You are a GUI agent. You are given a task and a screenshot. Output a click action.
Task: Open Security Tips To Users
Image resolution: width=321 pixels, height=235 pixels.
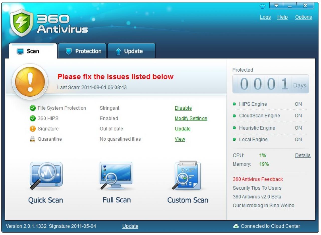[x=257, y=188]
